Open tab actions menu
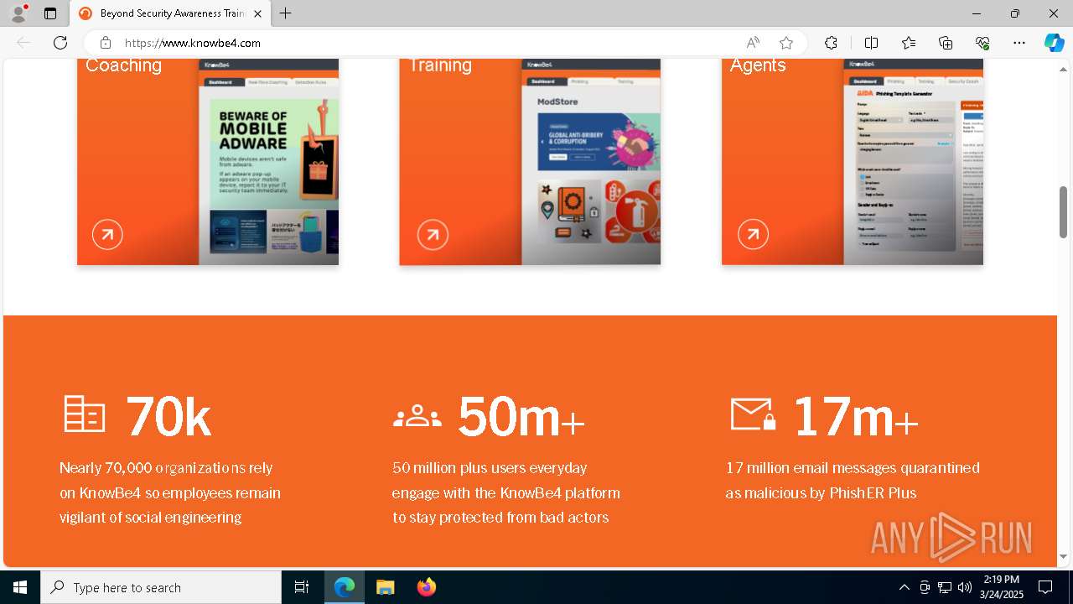The image size is (1073, 604). (50, 13)
